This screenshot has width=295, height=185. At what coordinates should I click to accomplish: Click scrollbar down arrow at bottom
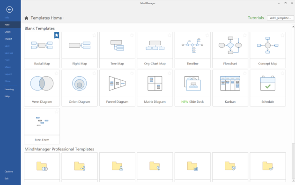pos(293,180)
